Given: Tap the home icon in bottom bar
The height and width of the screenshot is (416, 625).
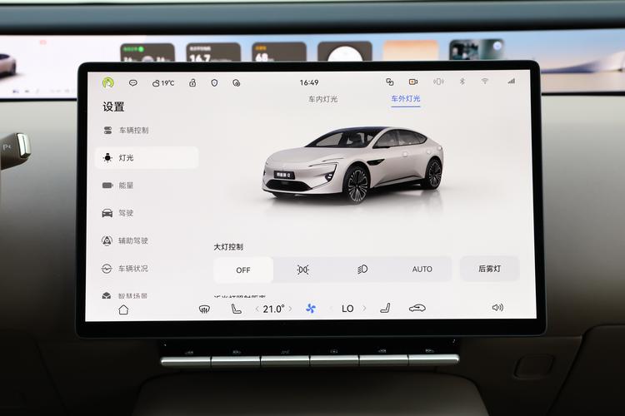Looking at the screenshot, I should 123,310.
